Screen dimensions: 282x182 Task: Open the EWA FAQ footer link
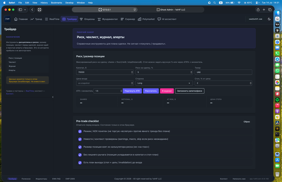tap(56, 179)
